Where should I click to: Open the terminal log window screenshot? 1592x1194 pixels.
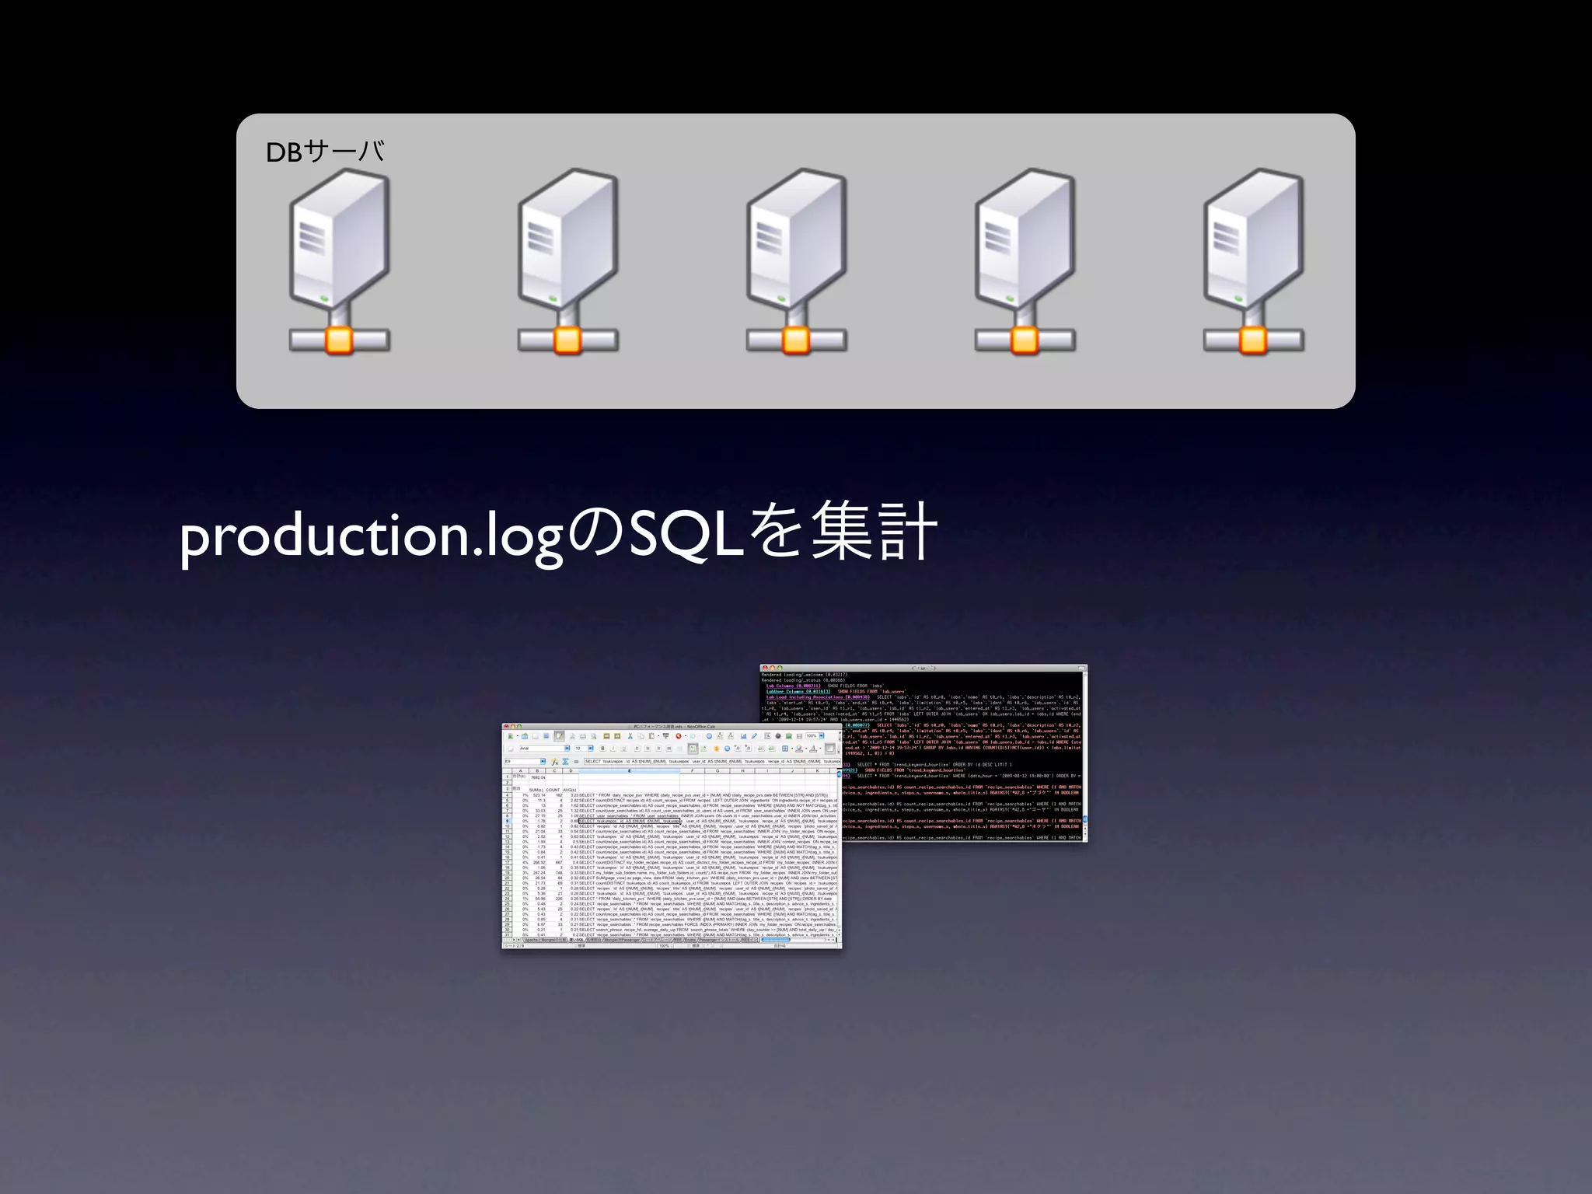click(923, 752)
